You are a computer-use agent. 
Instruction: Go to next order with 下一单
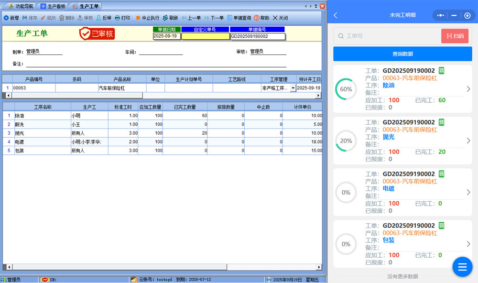(214, 18)
